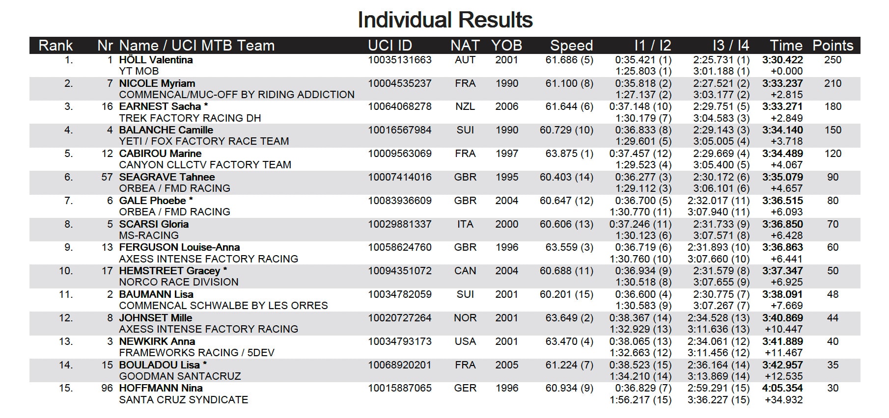Click the NAT column header

point(465,46)
